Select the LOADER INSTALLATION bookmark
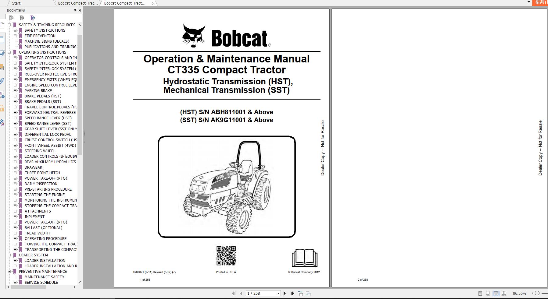 (x=45, y=260)
